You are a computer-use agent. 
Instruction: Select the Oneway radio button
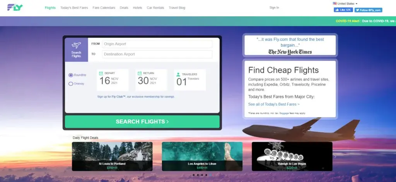(71, 84)
